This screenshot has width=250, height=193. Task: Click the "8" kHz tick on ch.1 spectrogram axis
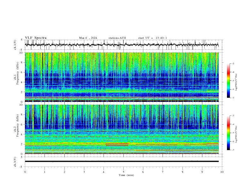pyautogui.click(x=22, y=62)
